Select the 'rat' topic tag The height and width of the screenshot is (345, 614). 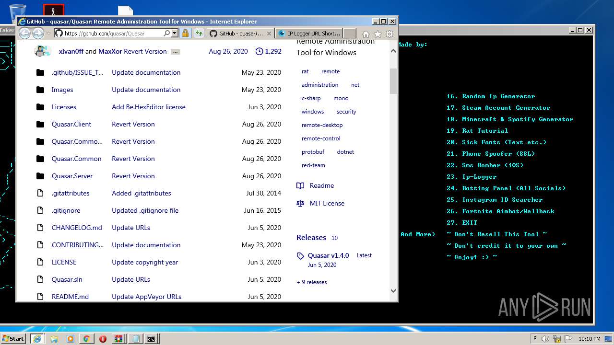[305, 71]
